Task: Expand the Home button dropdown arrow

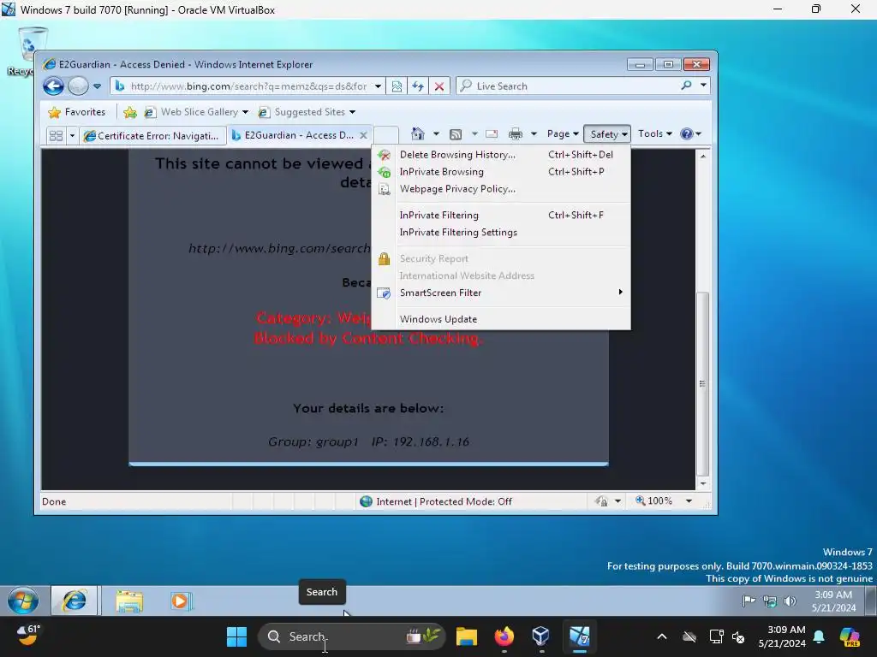Action: click(x=436, y=134)
